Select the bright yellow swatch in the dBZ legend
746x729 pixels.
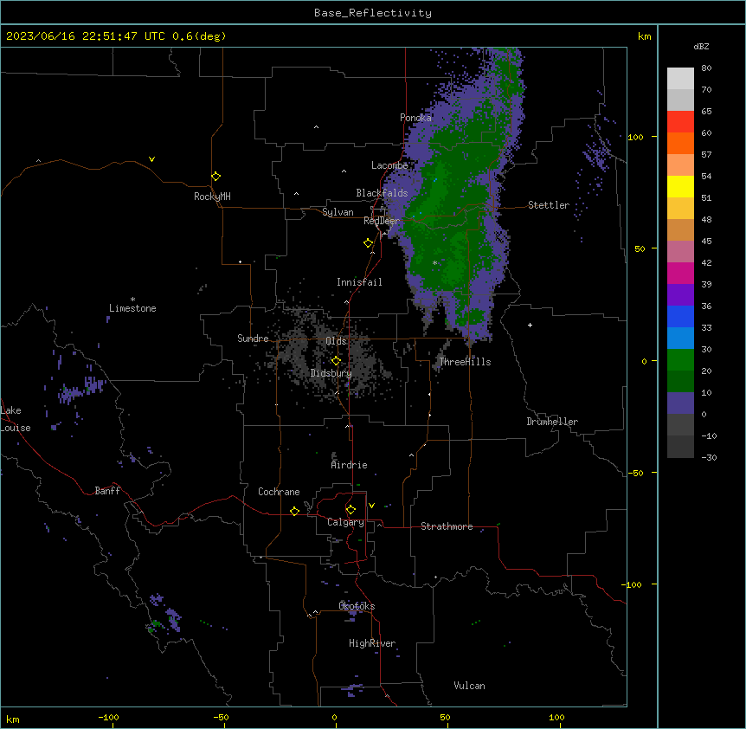tap(680, 186)
